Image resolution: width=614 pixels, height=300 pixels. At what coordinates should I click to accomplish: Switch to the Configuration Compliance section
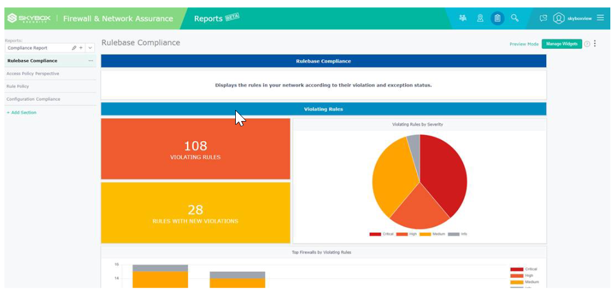click(33, 99)
